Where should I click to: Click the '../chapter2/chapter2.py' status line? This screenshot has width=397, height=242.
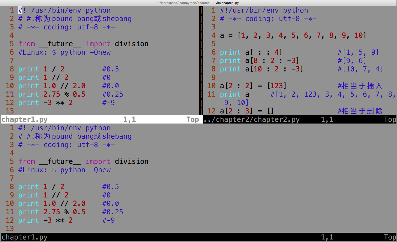[x=251, y=120]
